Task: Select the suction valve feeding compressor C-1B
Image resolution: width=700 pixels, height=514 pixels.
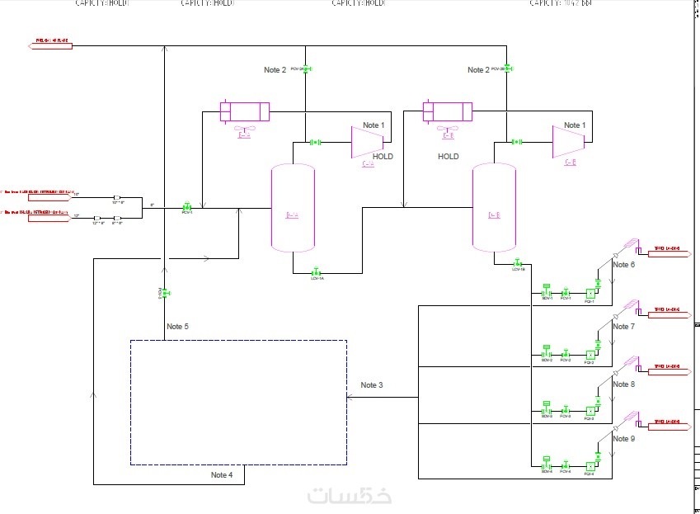Action: click(x=517, y=142)
